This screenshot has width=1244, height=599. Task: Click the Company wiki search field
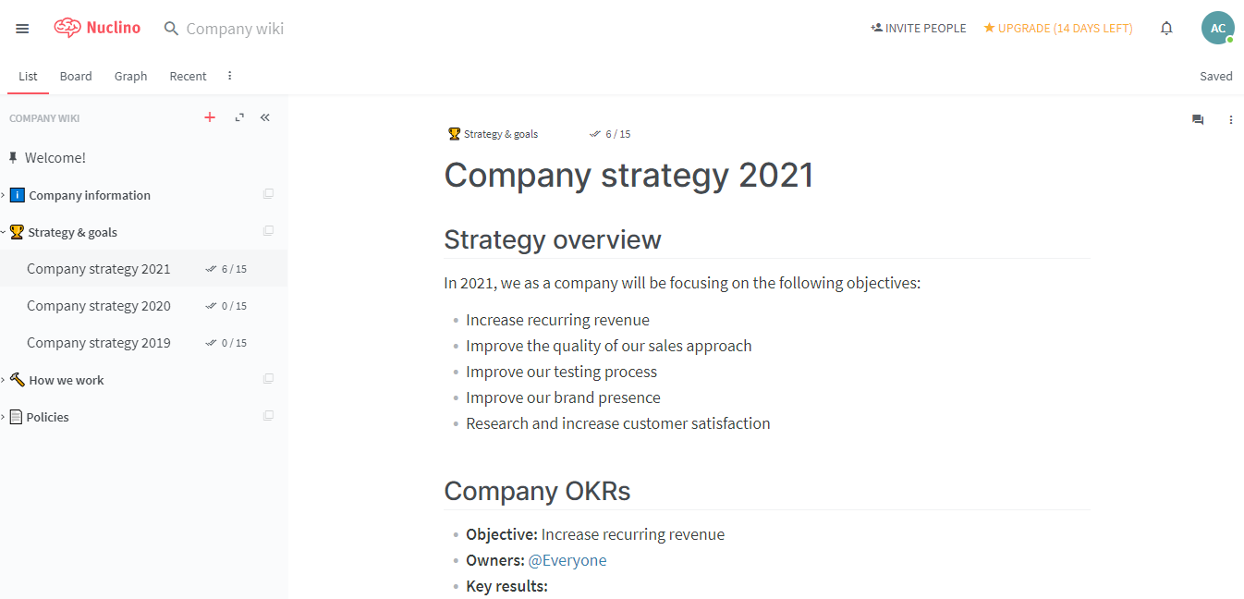[235, 29]
